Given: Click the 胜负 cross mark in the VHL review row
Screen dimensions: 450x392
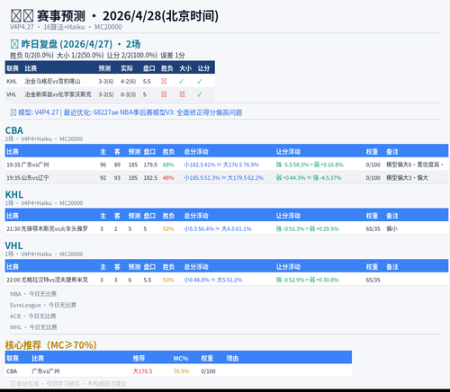Looking at the screenshot, I should (x=164, y=94).
